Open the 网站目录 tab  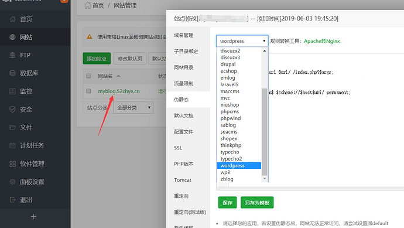pos(183,67)
